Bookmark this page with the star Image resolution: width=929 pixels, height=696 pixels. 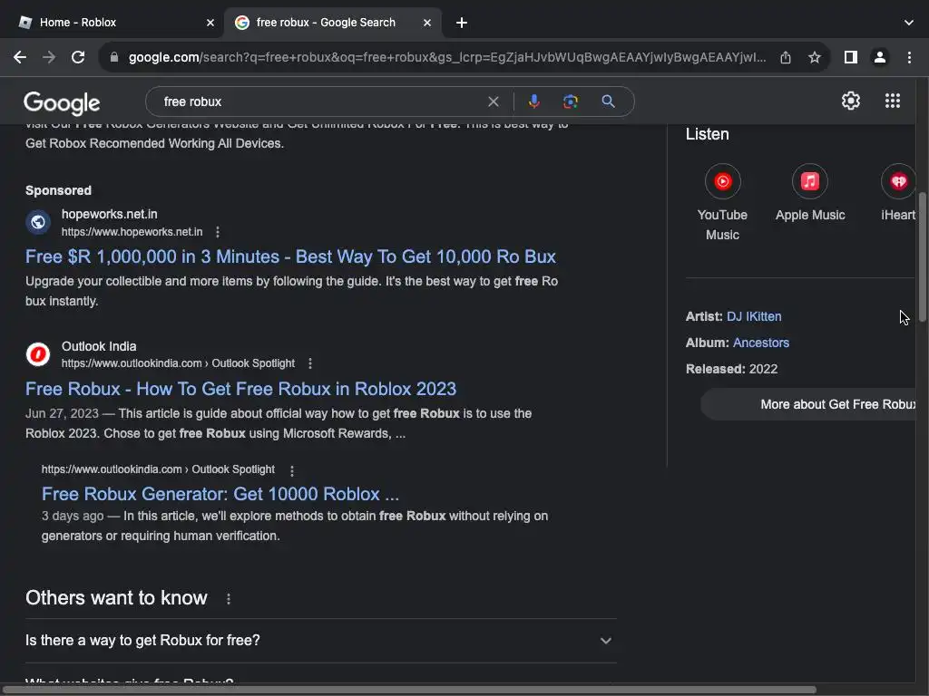click(815, 57)
